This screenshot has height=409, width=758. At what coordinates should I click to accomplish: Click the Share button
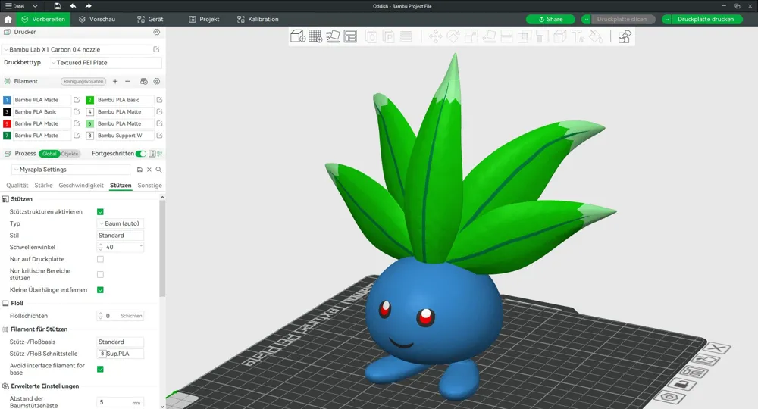point(550,20)
